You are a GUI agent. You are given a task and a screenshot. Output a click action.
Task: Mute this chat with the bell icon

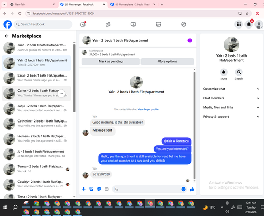224,72
